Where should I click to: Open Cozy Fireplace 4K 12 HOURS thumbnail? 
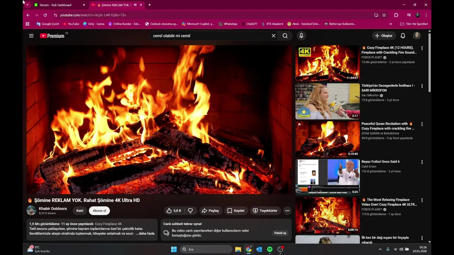point(327,63)
